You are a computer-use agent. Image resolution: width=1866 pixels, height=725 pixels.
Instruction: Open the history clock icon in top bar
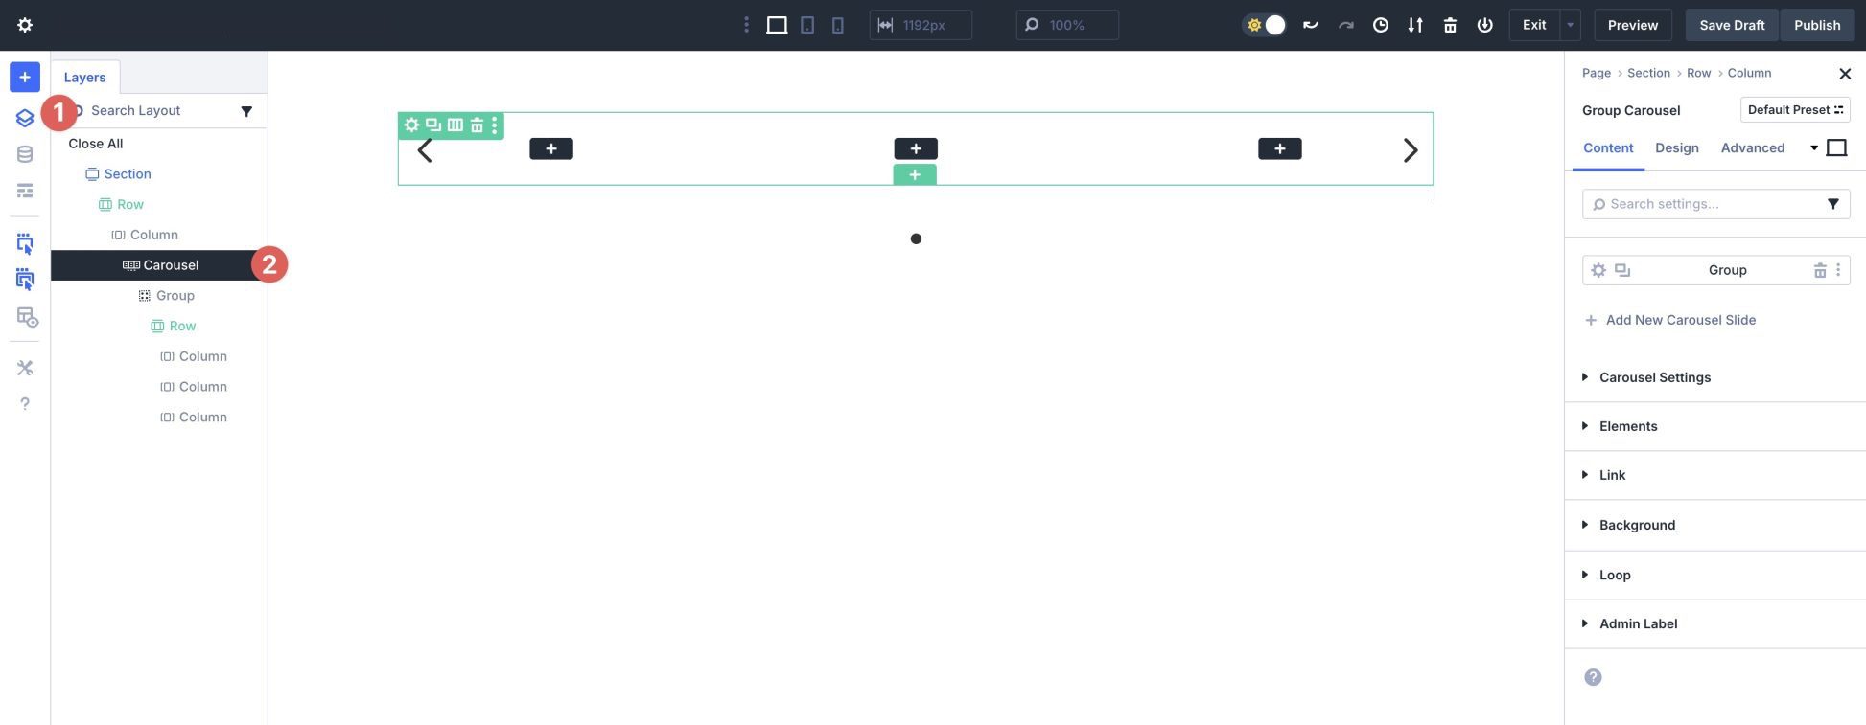(1380, 25)
